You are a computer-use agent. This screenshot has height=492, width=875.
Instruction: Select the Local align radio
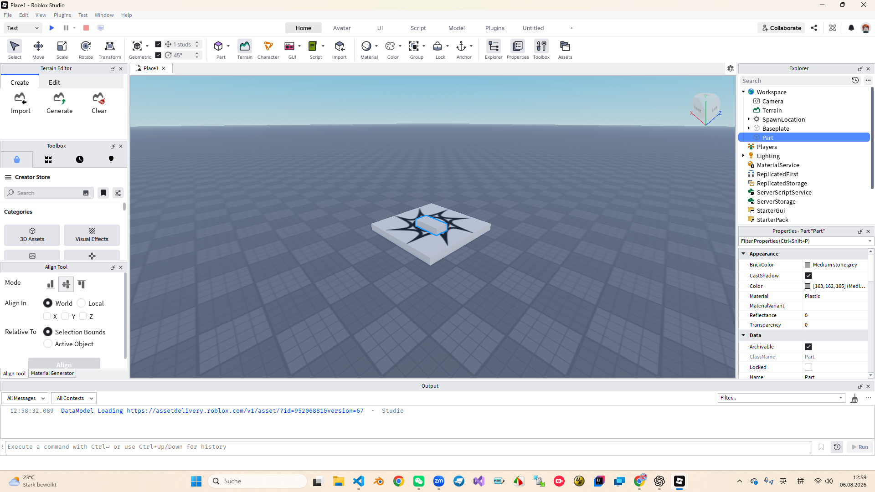(81, 303)
